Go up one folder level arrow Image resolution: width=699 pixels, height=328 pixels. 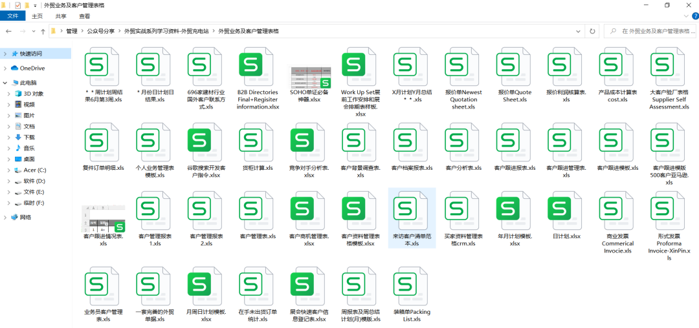[43, 31]
